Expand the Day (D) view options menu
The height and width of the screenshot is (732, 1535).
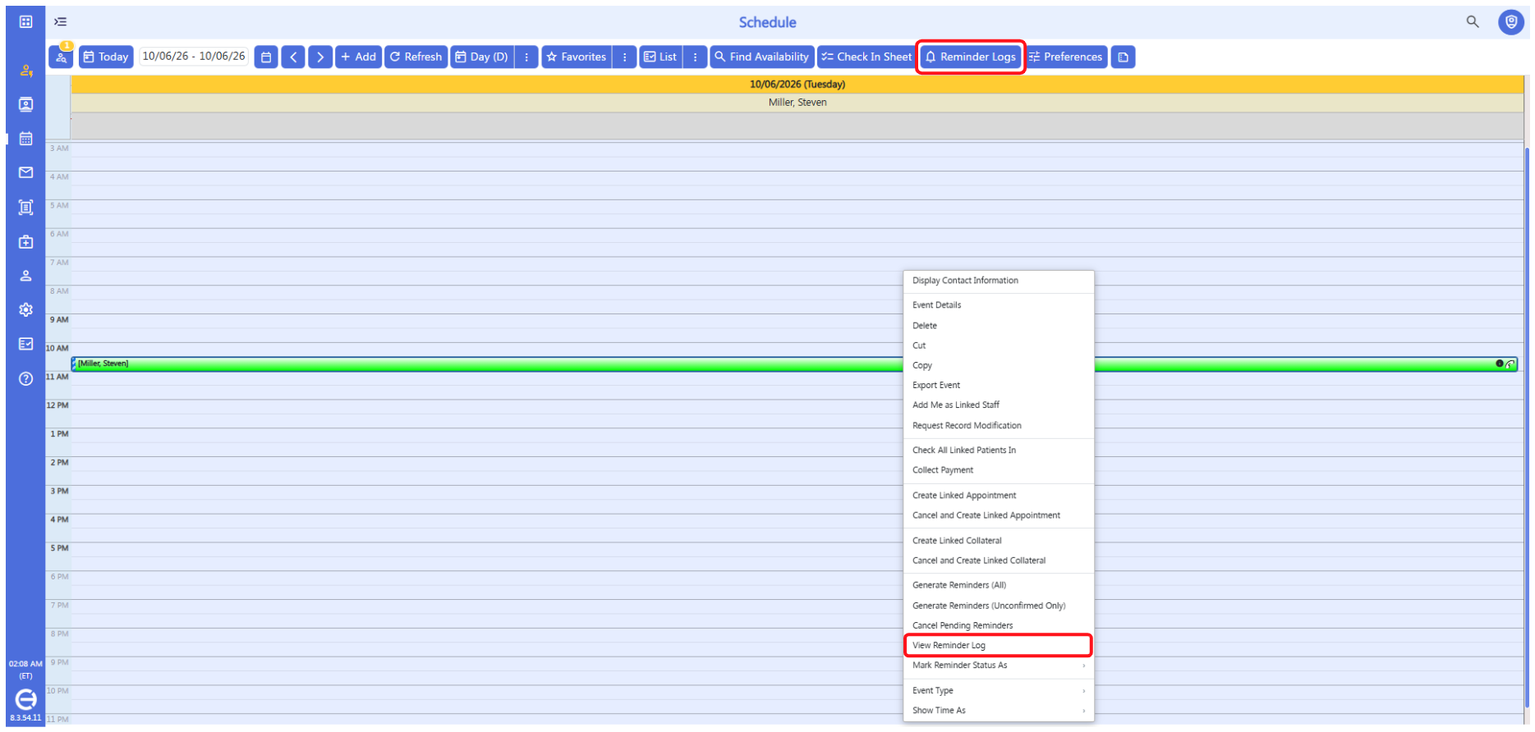[526, 57]
